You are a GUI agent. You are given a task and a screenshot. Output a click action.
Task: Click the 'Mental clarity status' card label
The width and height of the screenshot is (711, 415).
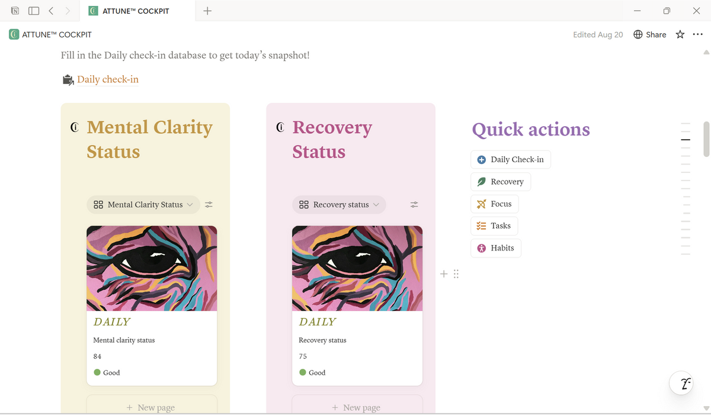pos(124,340)
